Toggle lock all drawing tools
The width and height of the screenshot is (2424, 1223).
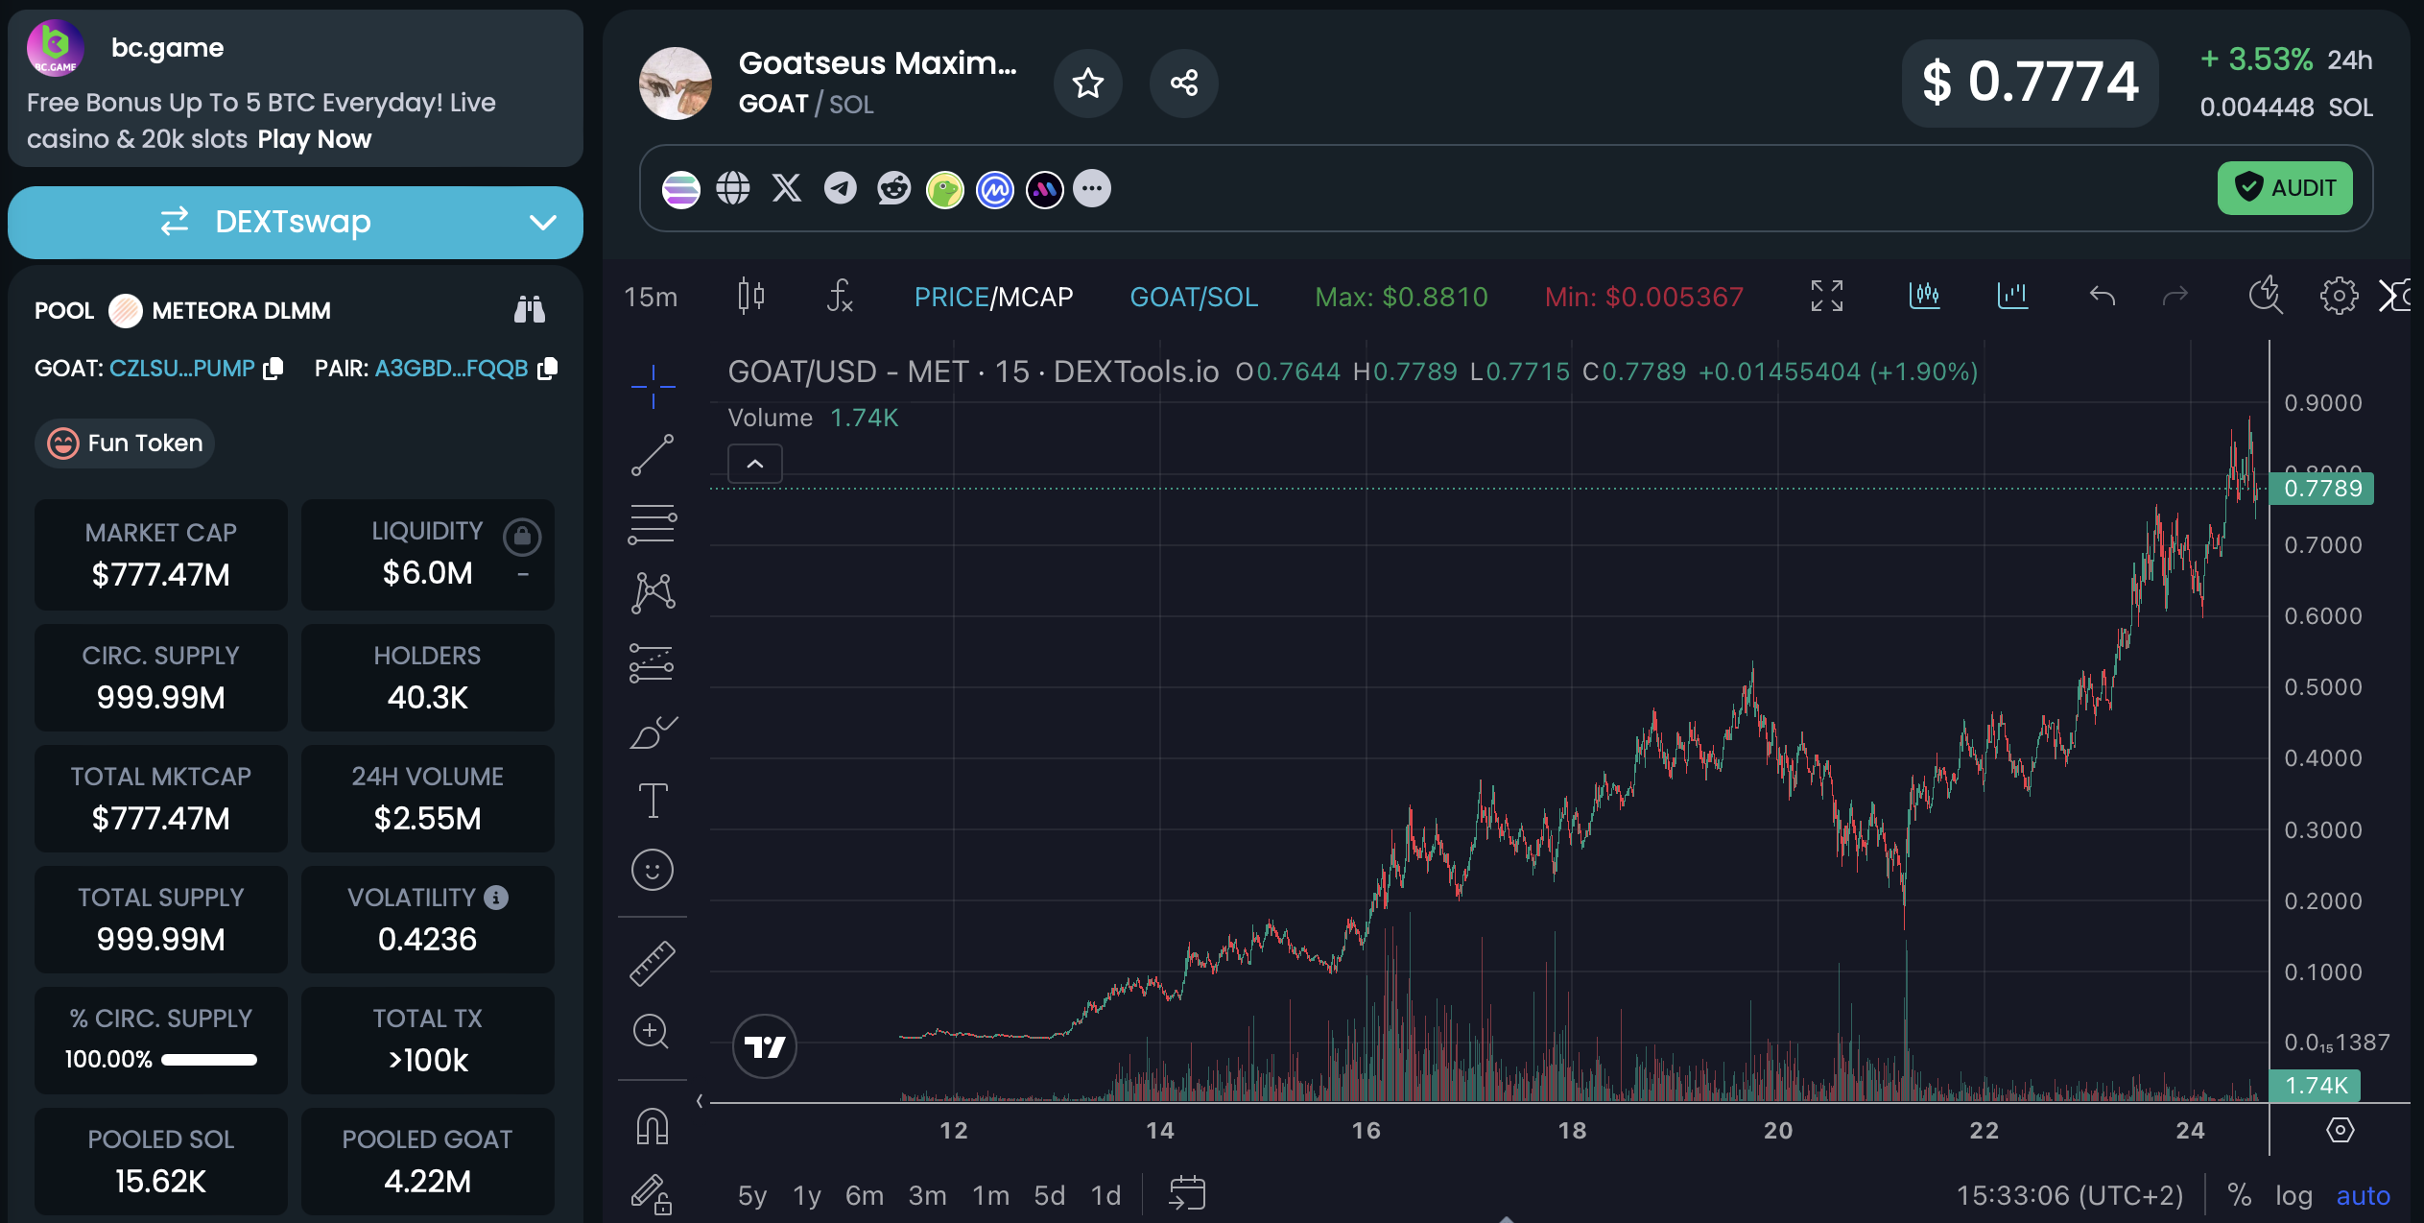[652, 1195]
